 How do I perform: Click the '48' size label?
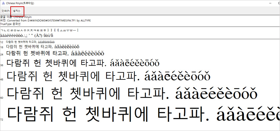point(2,80)
